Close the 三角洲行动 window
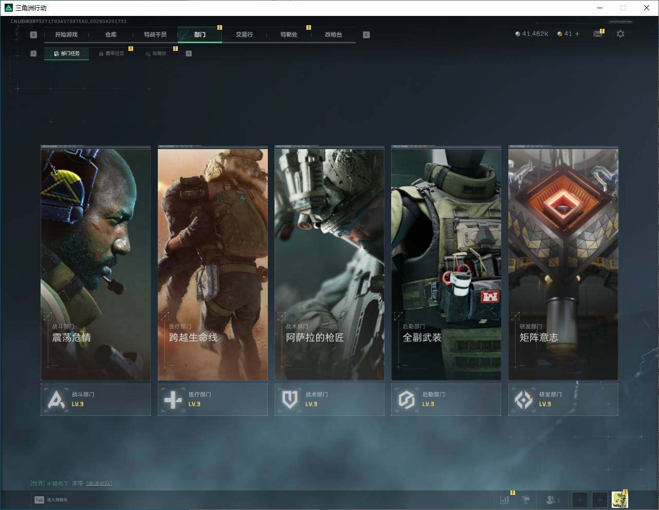Image resolution: width=659 pixels, height=510 pixels. tap(647, 8)
